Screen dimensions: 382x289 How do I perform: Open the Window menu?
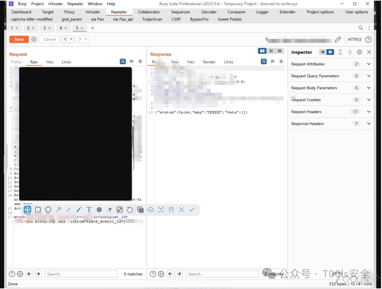(x=95, y=4)
